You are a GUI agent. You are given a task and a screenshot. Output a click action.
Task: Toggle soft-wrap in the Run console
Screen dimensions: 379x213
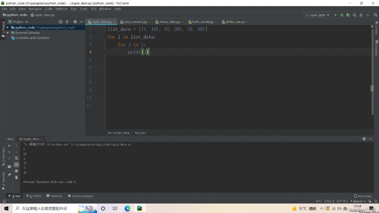click(17, 158)
